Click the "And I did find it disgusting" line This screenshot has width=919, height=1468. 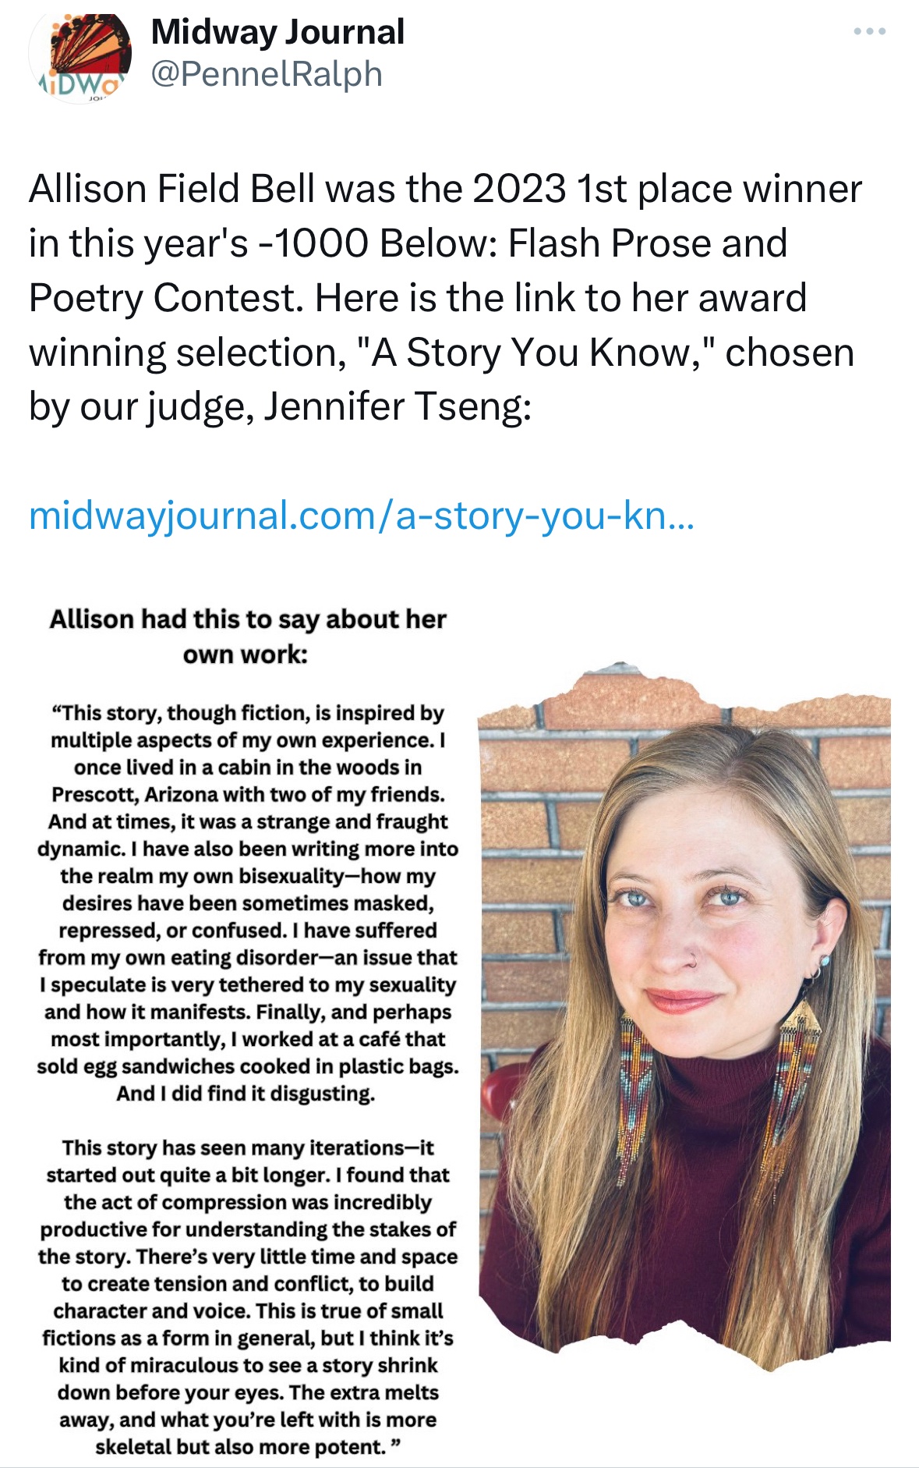(x=246, y=1094)
